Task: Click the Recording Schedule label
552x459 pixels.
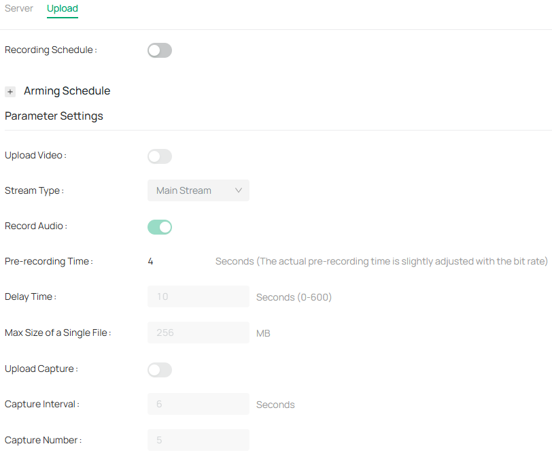Action: tap(50, 50)
